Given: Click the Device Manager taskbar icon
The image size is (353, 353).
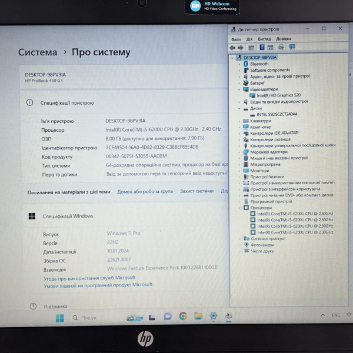Looking at the screenshot, I should (x=228, y=316).
